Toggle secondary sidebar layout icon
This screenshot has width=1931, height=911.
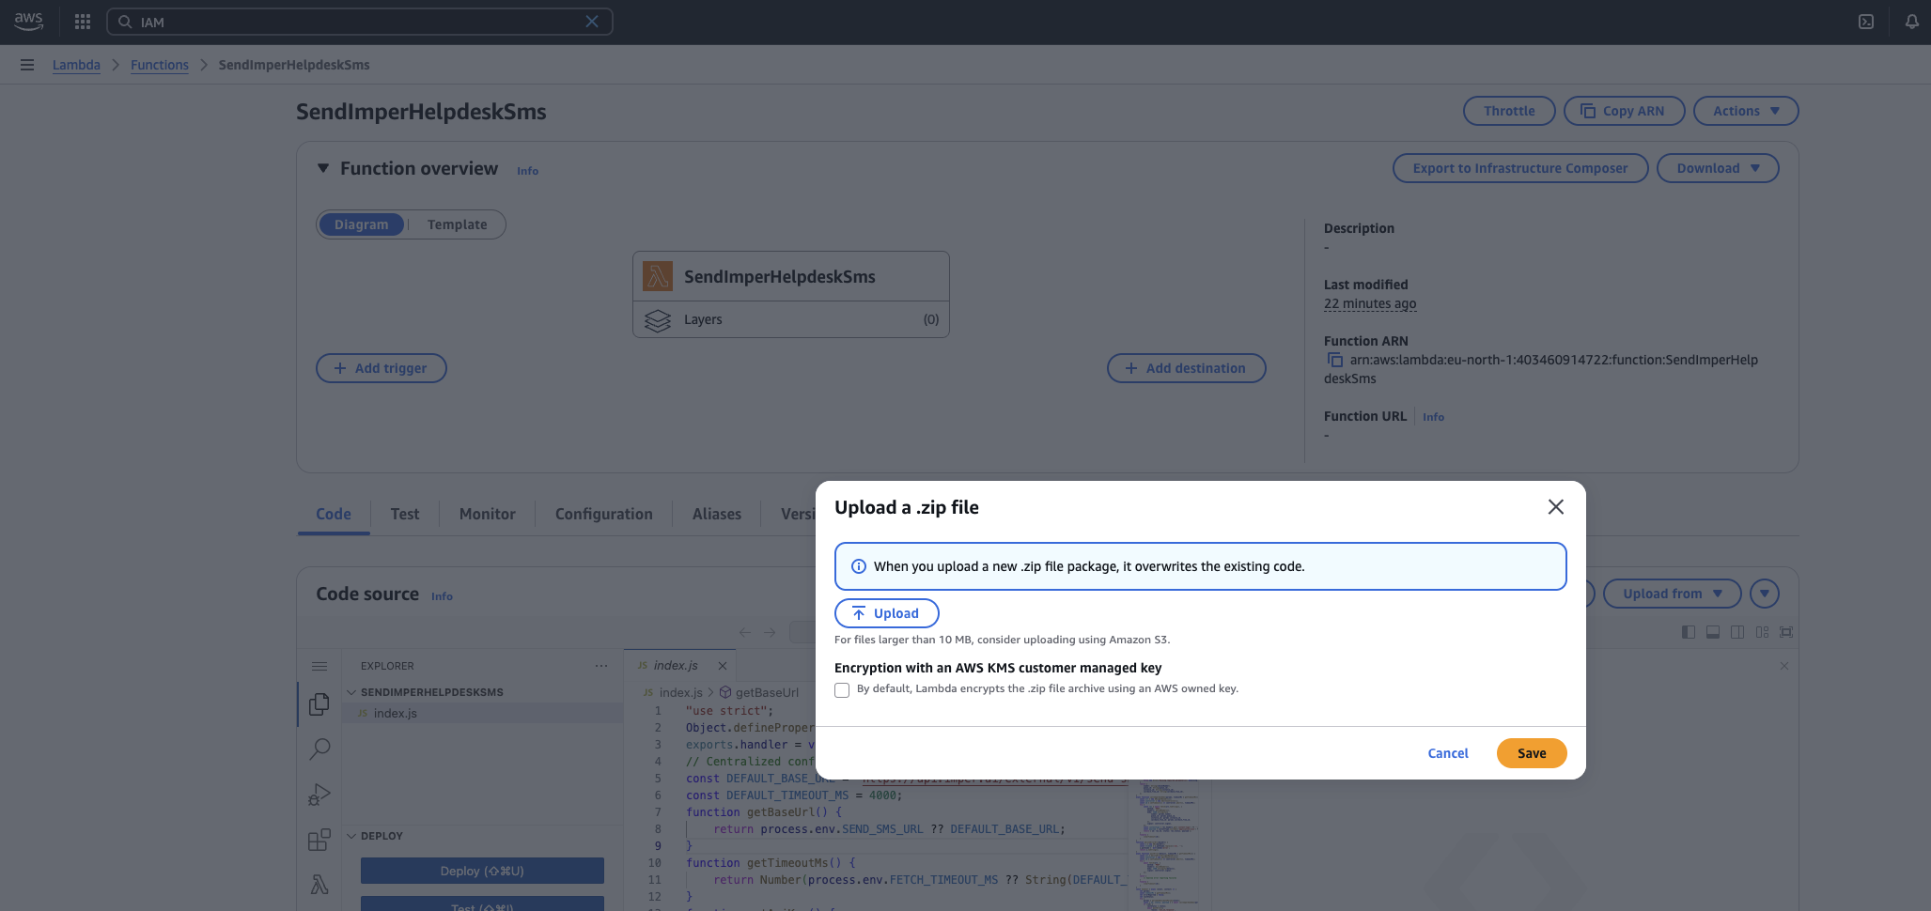(1737, 632)
